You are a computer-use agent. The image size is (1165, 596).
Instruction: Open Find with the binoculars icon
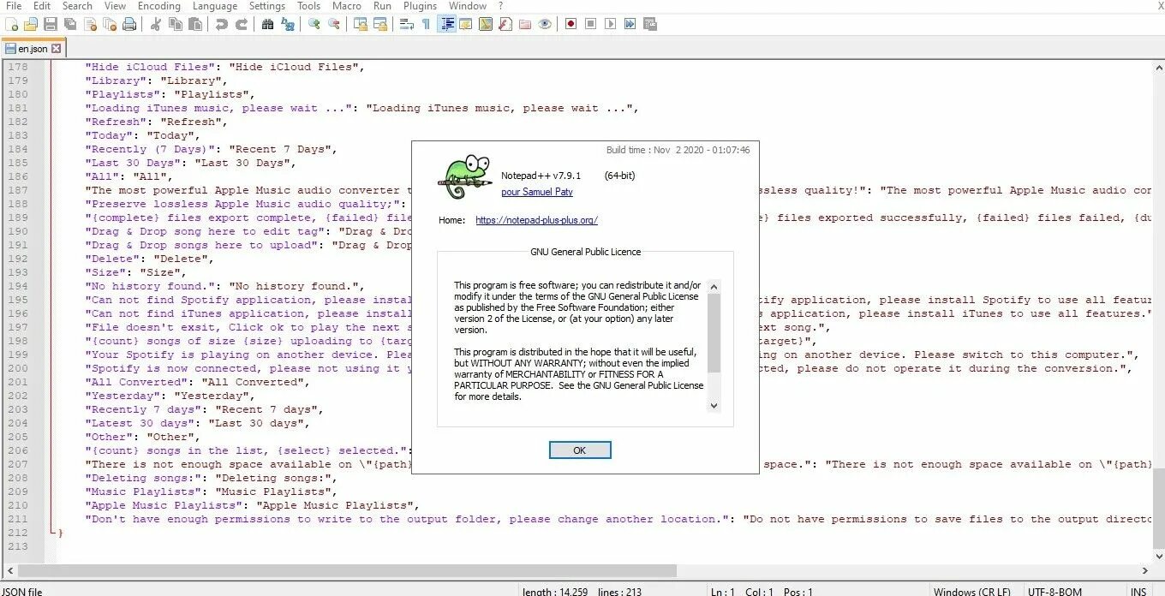268,24
